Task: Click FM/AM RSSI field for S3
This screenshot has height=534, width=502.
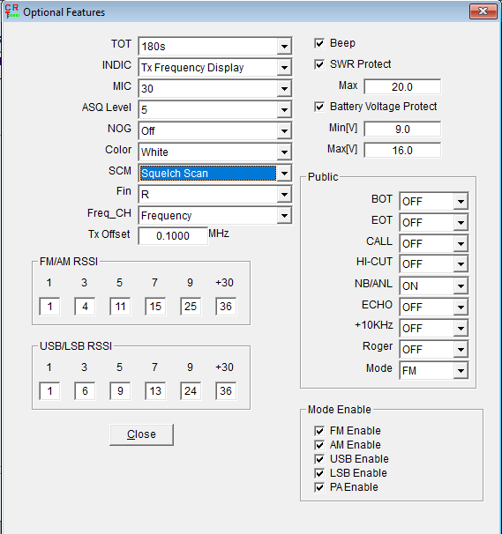Action: (x=85, y=306)
